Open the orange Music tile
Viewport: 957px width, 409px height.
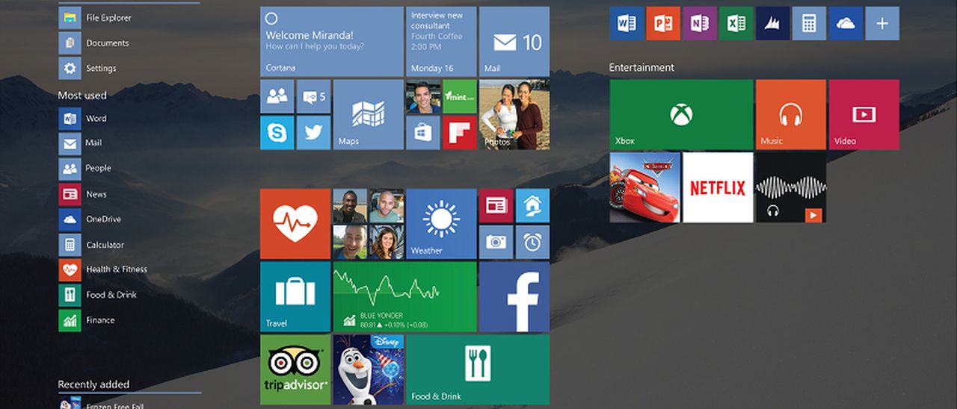coord(790,114)
